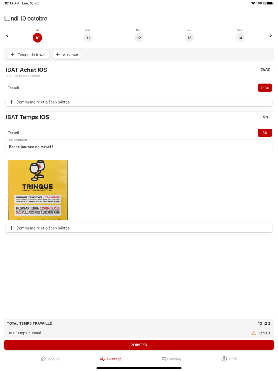Click Travail label in IBAT Achat IOS card
This screenshot has height=371, width=278.
(x=13, y=88)
